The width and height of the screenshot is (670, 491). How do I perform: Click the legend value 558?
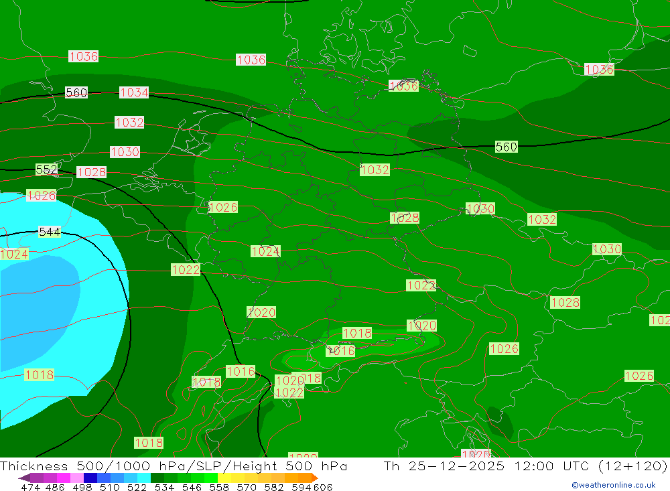click(x=219, y=487)
